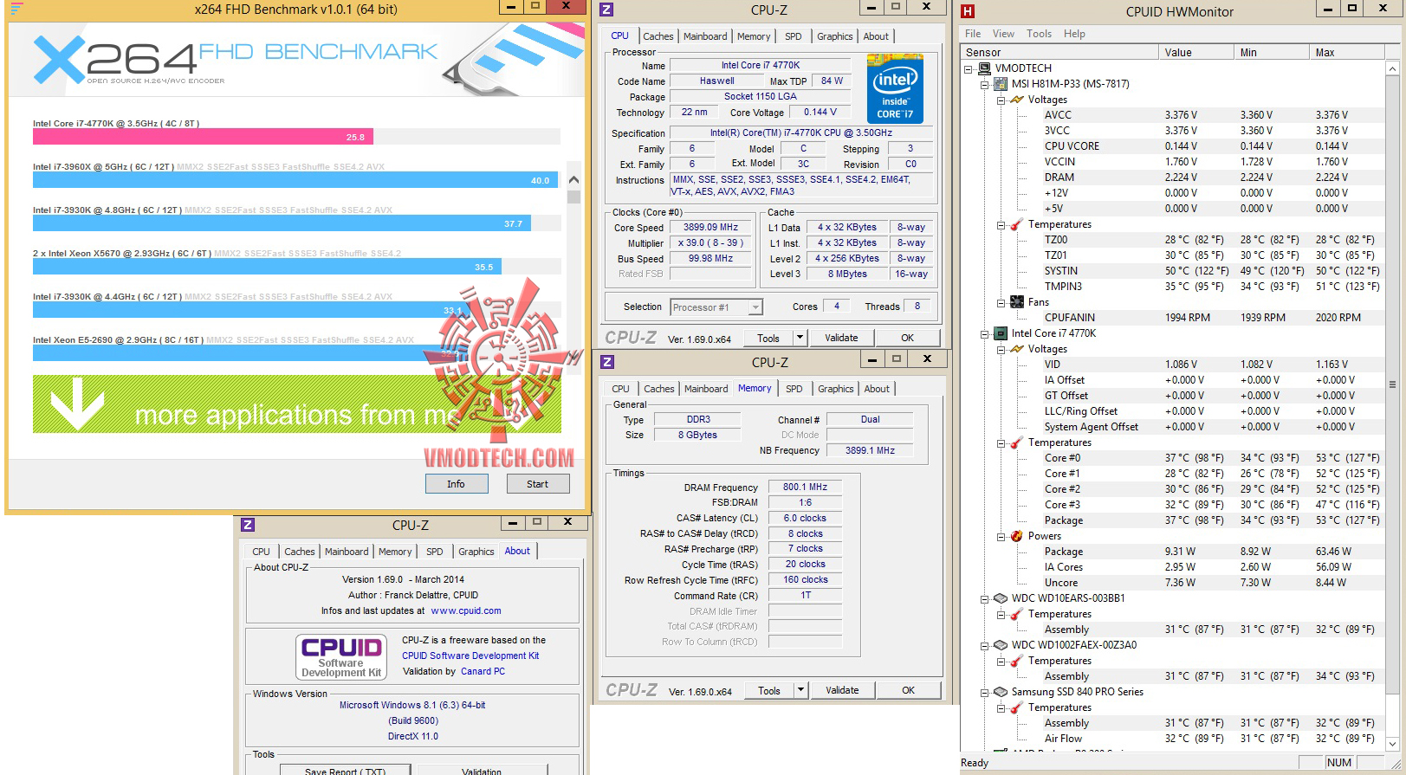Open Tools dropdown arrow in CPU-Z Memory window
This screenshot has width=1406, height=775.
click(800, 690)
